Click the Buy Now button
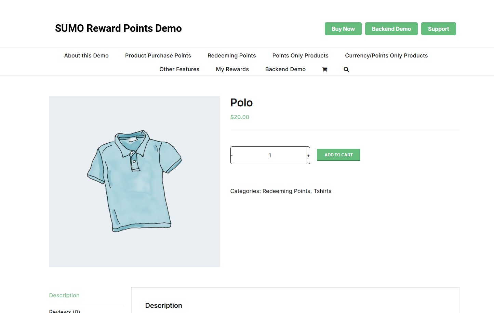 point(343,29)
